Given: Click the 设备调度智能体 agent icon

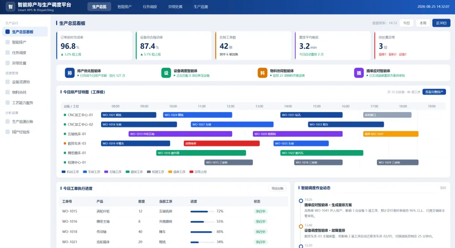Looking at the screenshot, I should [x=166, y=73].
